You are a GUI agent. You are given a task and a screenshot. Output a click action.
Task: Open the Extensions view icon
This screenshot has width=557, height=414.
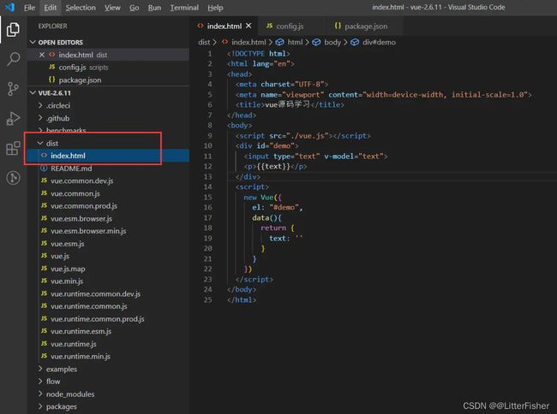tap(13, 148)
